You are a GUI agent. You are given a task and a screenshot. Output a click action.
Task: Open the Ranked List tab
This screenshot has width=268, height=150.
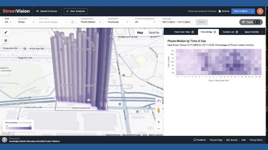pyautogui.click(x=228, y=32)
